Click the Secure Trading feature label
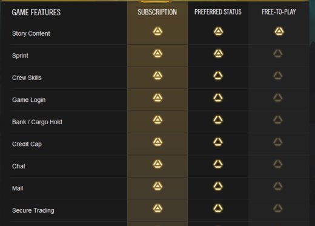 pyautogui.click(x=33, y=211)
